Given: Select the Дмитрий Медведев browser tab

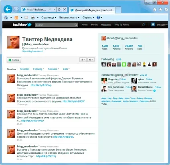Looking at the screenshot, I should (92, 10).
